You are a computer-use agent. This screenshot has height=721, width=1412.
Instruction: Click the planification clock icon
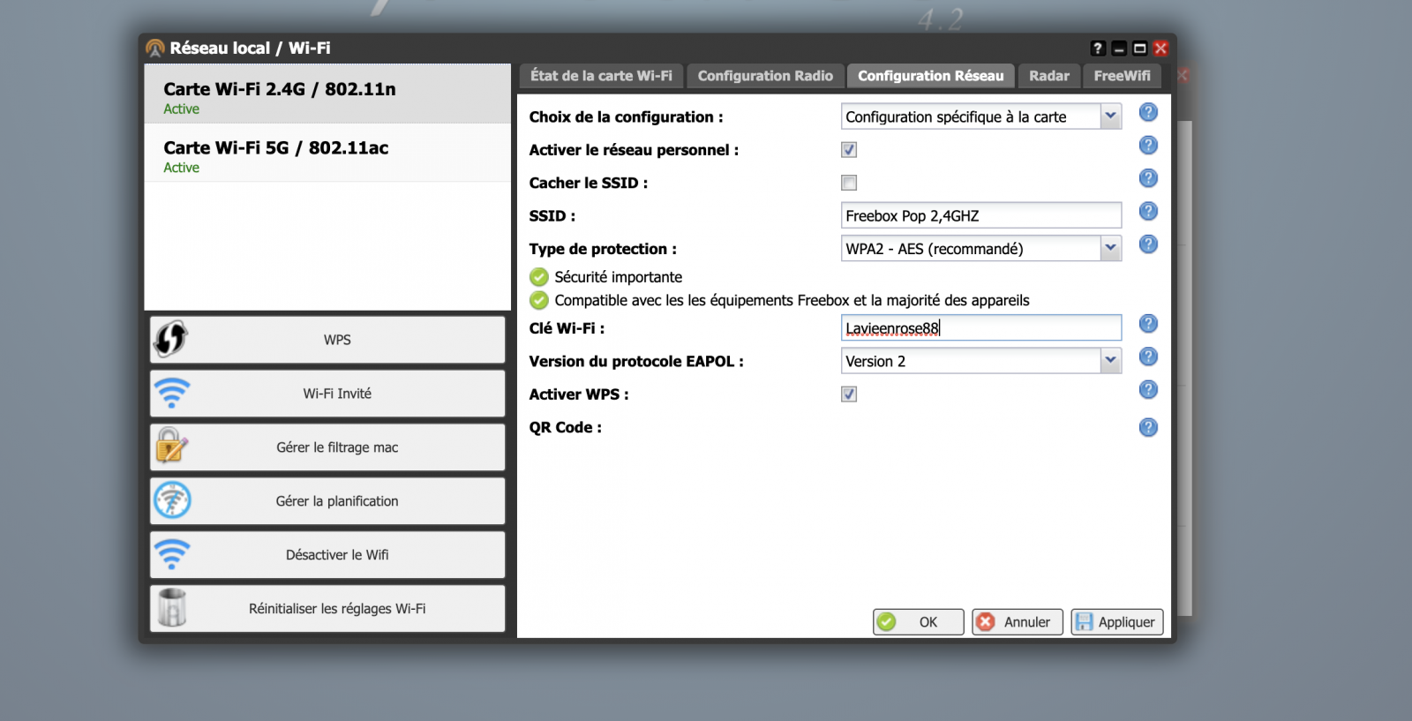172,500
